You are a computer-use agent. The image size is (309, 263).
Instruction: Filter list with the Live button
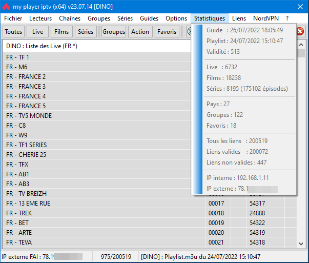[37, 32]
